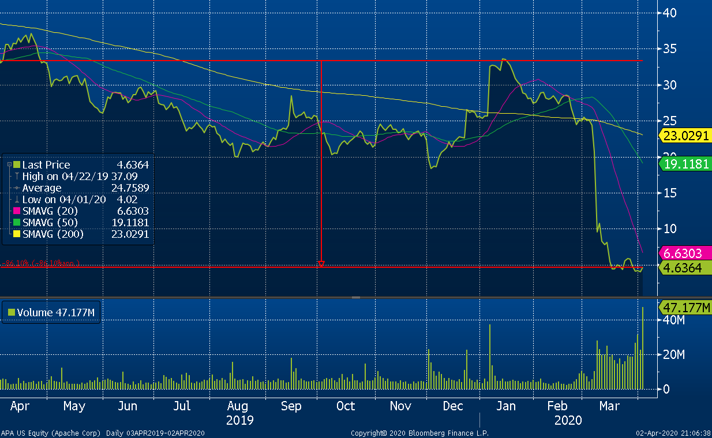
Task: Click the green SMAVG (50) legend swatch
Action: coord(17,223)
